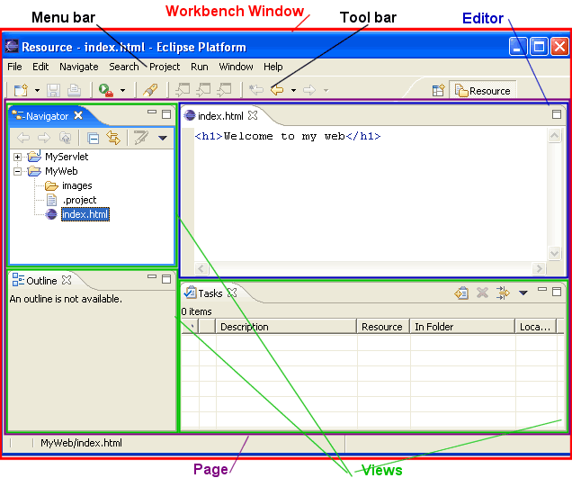Image resolution: width=572 pixels, height=487 pixels.
Task: Expand the MyServlet project node
Action: click(x=17, y=157)
